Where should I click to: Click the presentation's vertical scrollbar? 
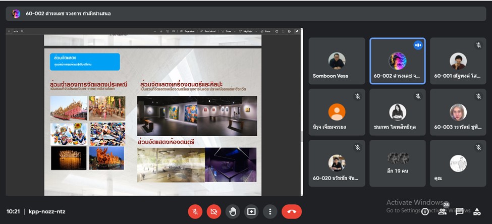tap(302, 136)
